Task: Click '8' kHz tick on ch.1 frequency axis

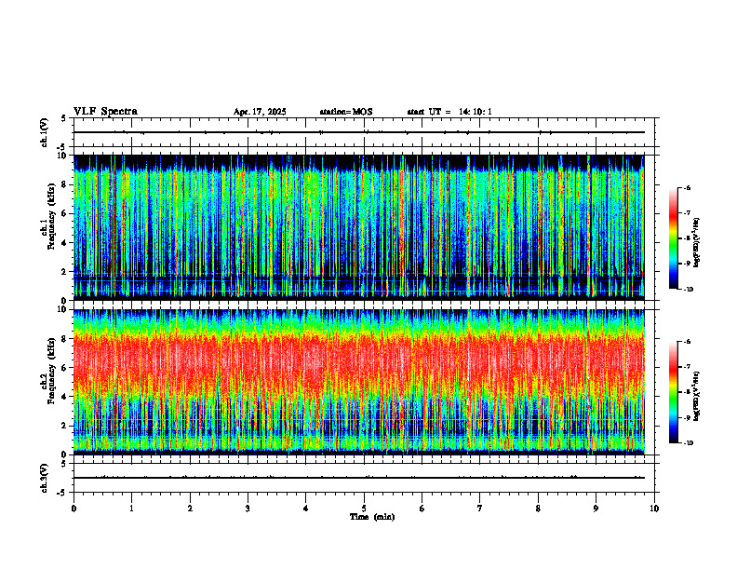Action: coord(65,184)
